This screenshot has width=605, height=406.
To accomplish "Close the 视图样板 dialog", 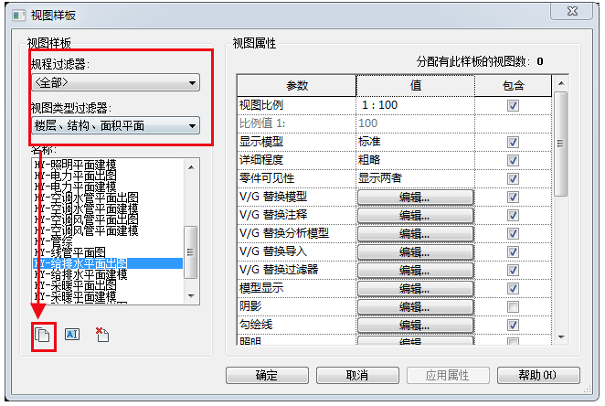I will coord(573,11).
